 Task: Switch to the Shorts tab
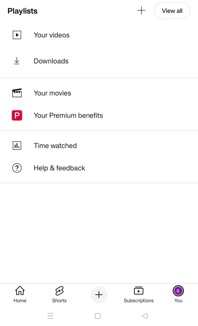[x=59, y=294]
